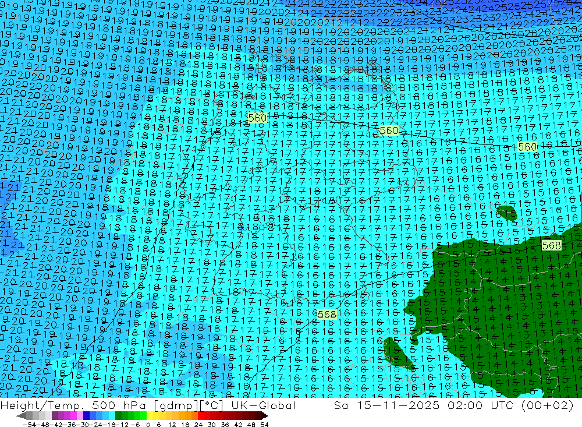Viewport: 582px width, 427px height.
Task: Select the pale pink legend swatch
Action: 80,416
